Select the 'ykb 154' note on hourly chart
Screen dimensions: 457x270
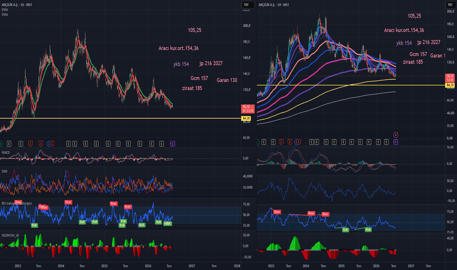(x=404, y=43)
